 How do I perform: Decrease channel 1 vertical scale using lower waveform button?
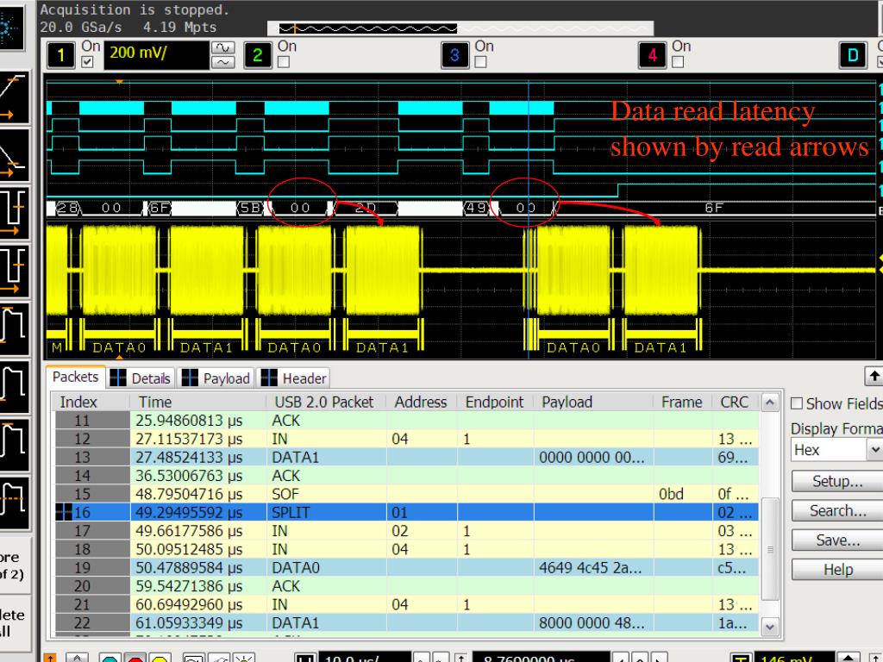(x=223, y=62)
